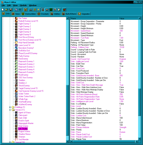Open the AI Editor green icon

[51, 10]
